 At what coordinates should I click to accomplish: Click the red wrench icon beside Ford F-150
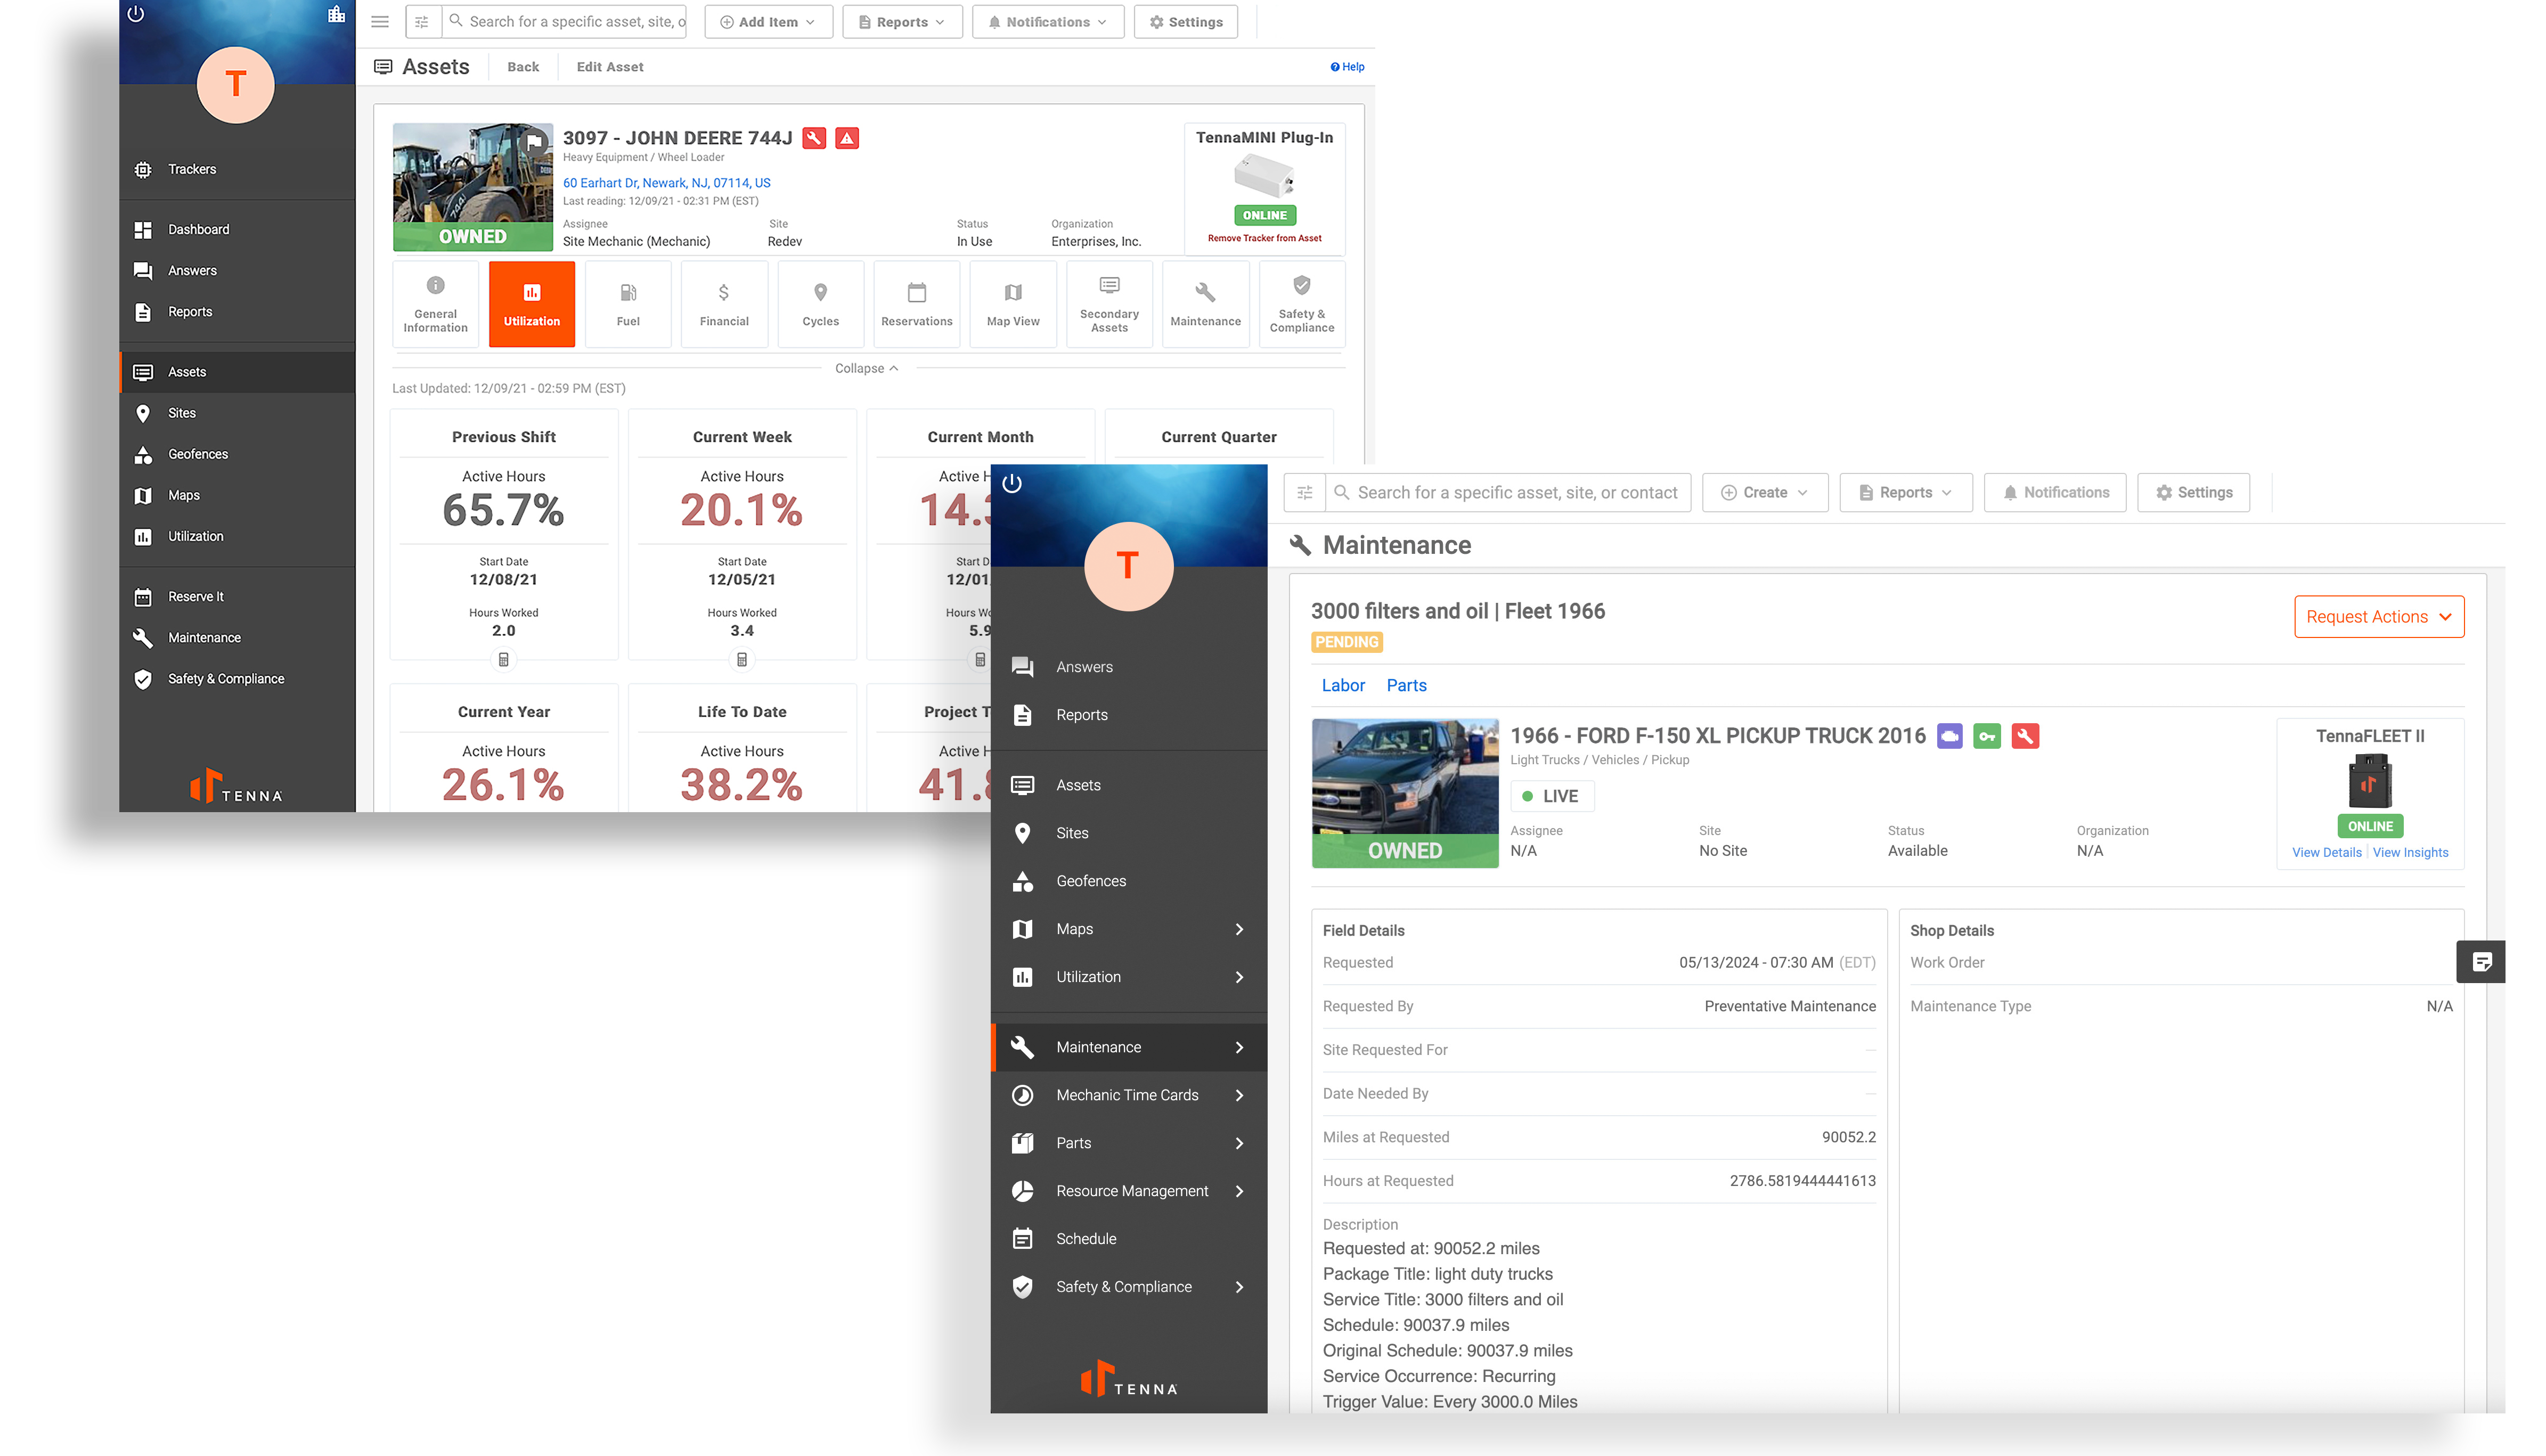point(2025,736)
